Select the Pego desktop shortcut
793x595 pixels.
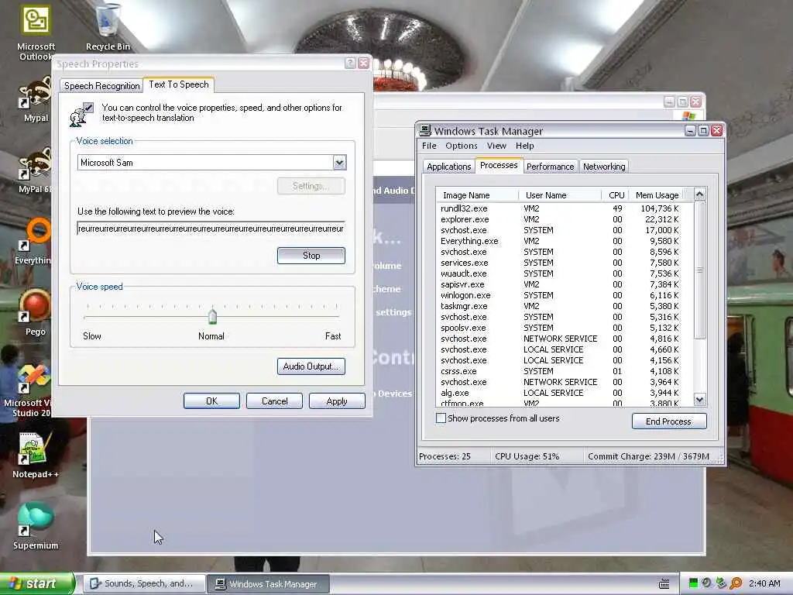pyautogui.click(x=35, y=313)
